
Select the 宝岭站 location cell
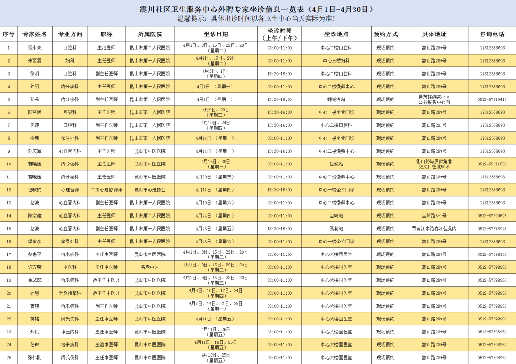336,216
